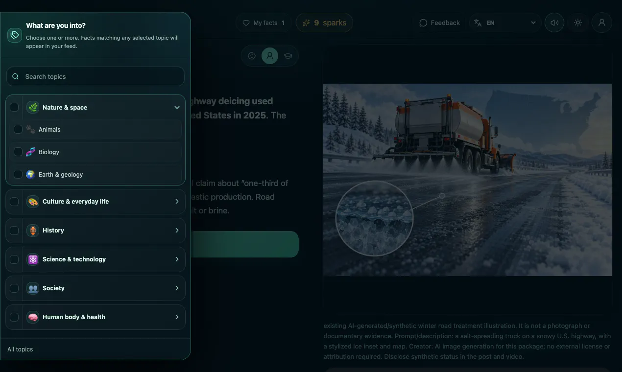Screen dimensions: 622x372
Task: Expand the Human body & health chevron
Action: [x=177, y=317]
